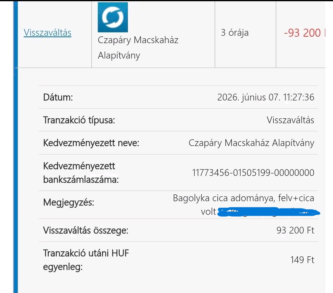Click the Megjegyzés row label
The width and height of the screenshot is (333, 293).
click(x=68, y=202)
